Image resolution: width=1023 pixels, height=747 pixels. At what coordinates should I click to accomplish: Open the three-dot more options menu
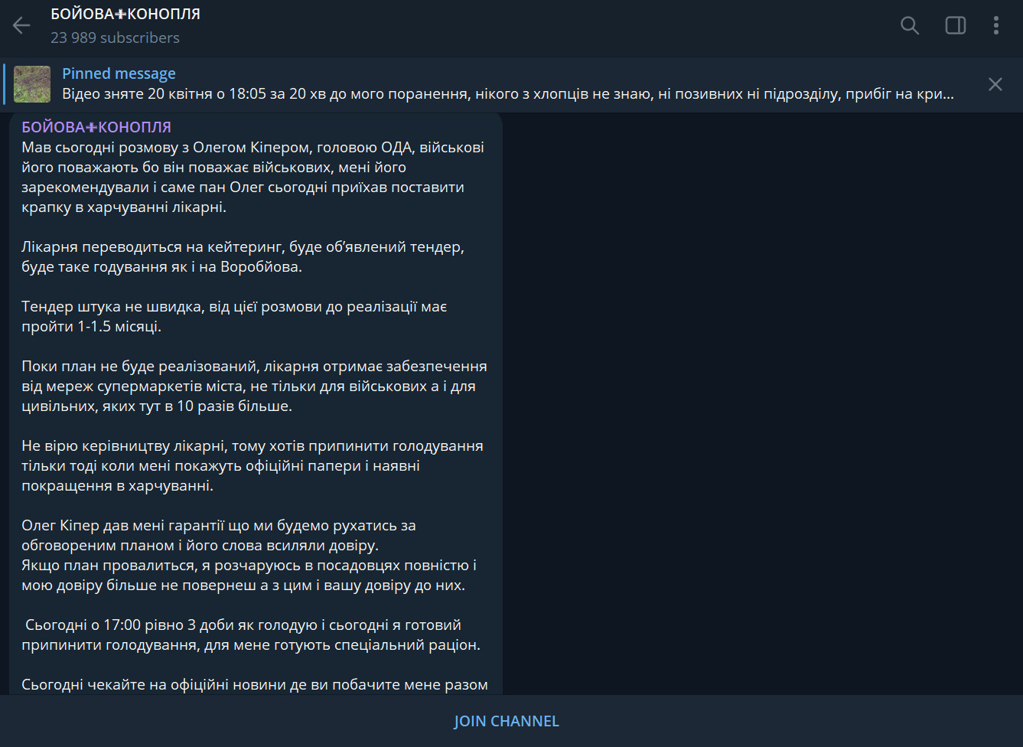[x=996, y=25]
